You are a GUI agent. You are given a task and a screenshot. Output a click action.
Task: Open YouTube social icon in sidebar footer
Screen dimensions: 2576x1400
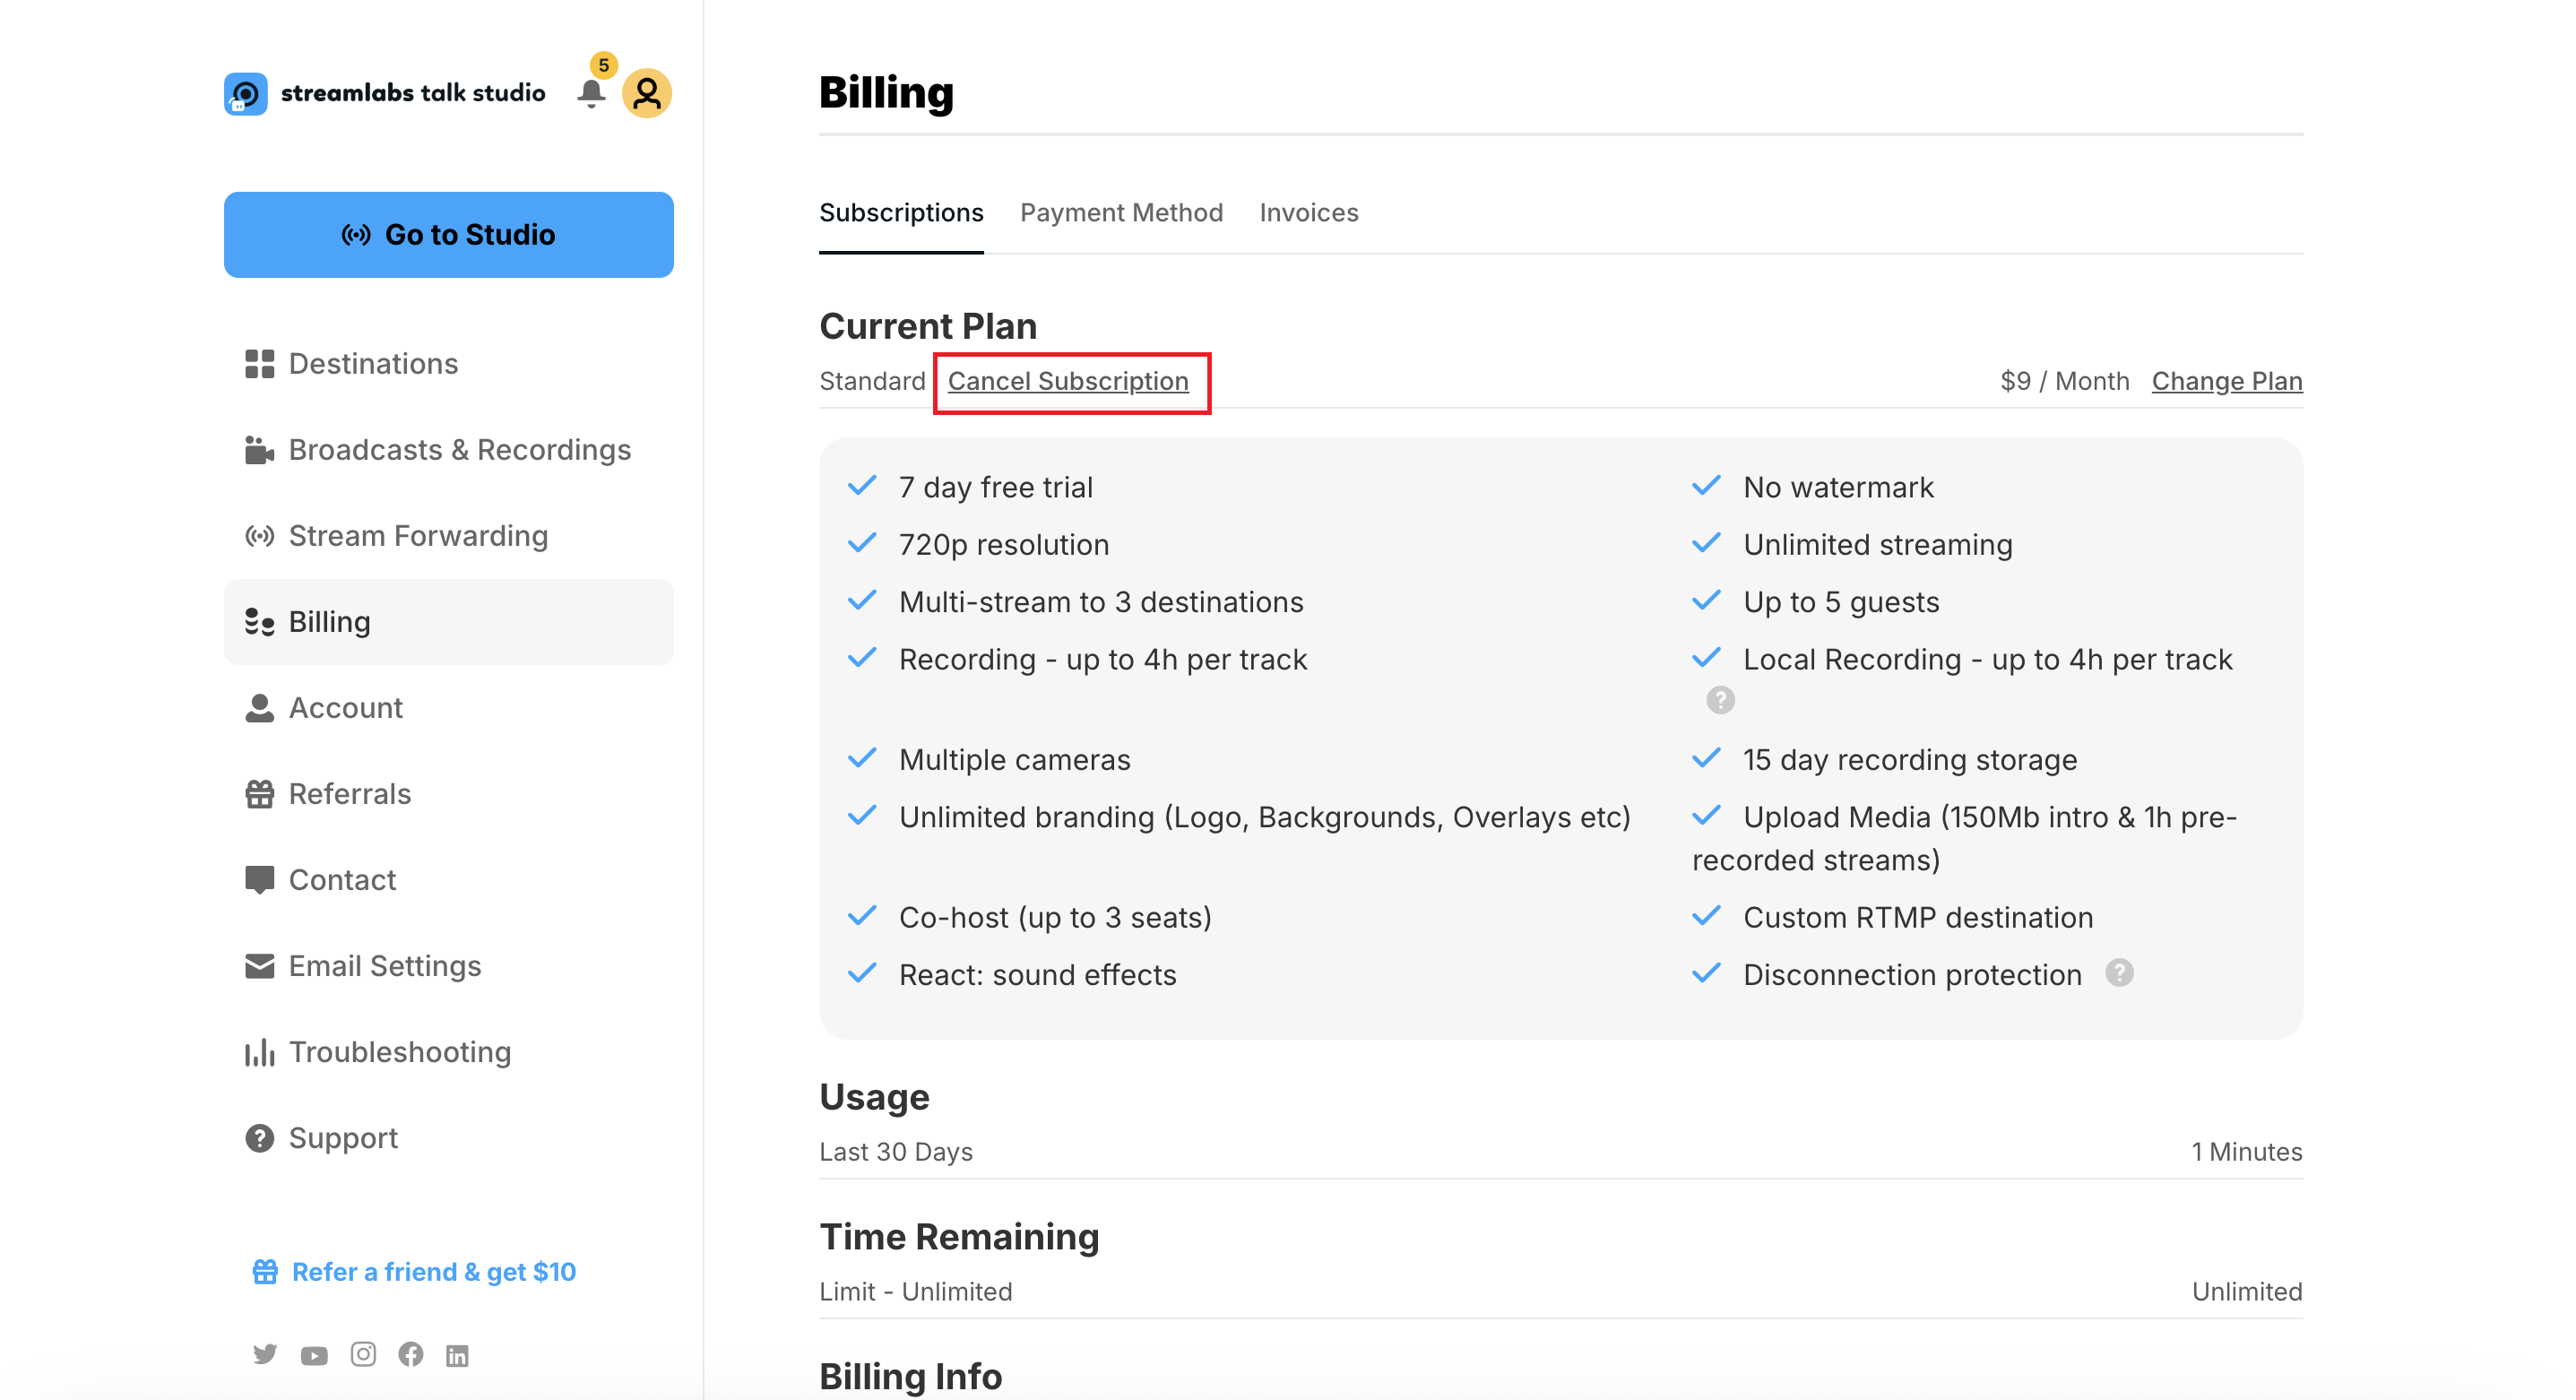point(314,1355)
